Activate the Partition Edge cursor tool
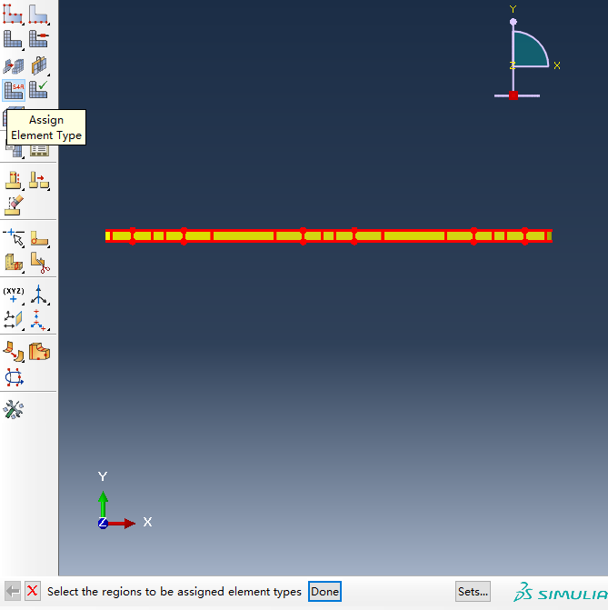 point(14,238)
